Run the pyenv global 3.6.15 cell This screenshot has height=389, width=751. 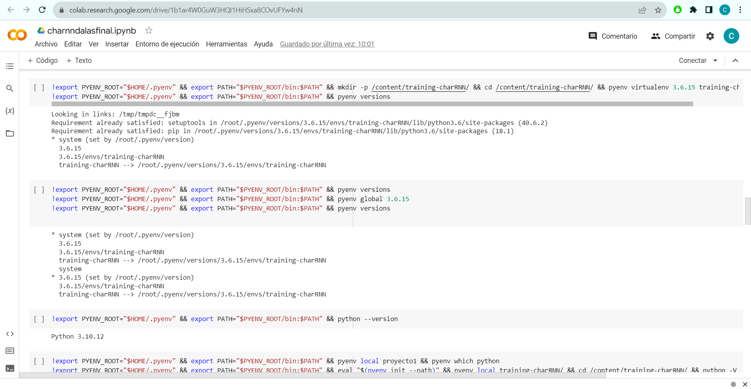pos(39,190)
